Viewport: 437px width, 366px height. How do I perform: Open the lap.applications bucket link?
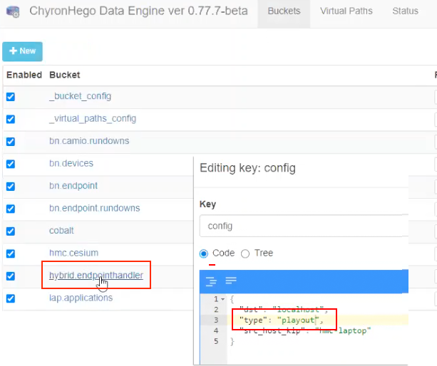point(81,298)
